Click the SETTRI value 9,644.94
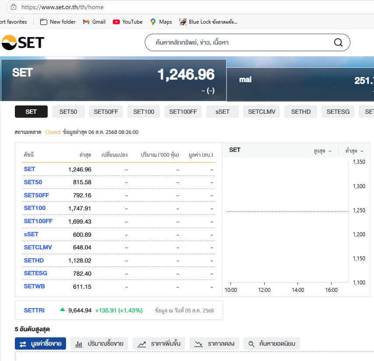 point(80,310)
